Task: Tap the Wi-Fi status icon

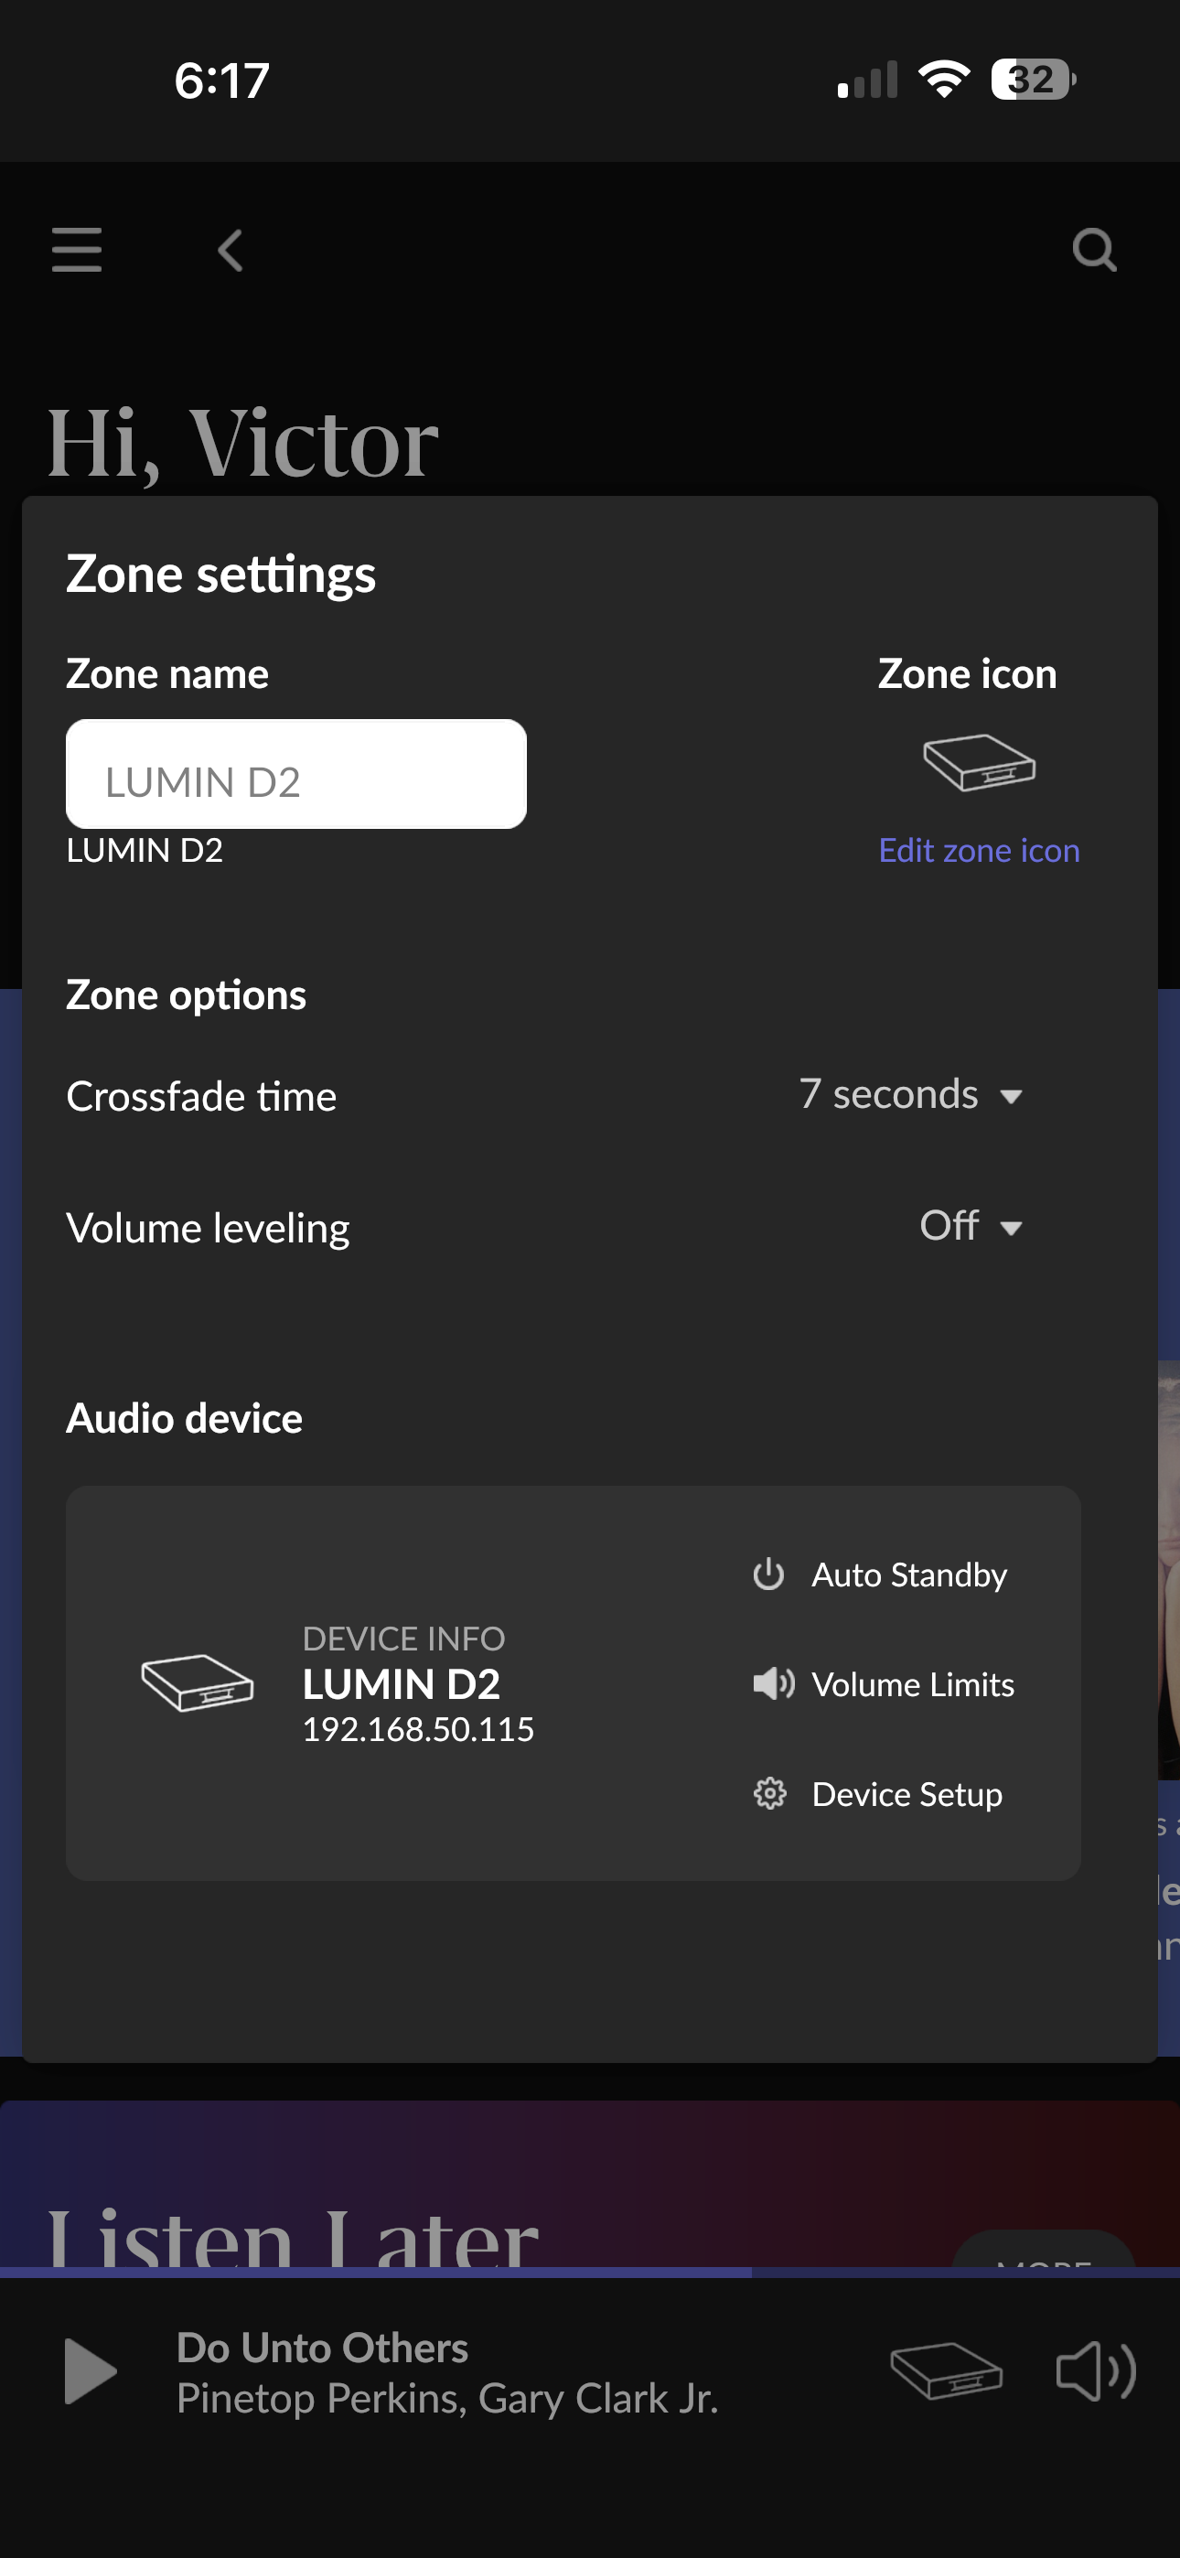Action: click(x=944, y=80)
